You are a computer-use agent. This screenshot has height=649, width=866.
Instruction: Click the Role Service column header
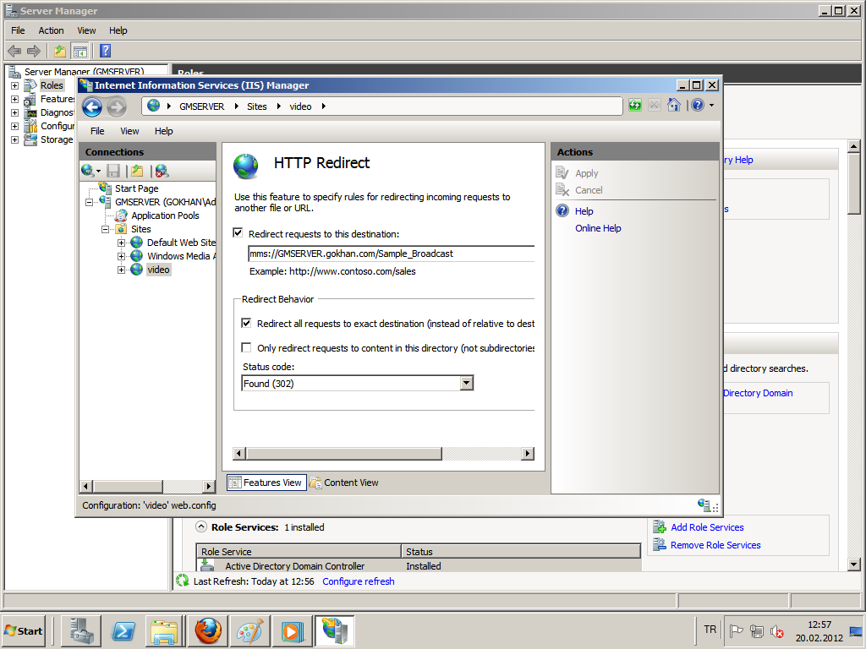pos(299,551)
